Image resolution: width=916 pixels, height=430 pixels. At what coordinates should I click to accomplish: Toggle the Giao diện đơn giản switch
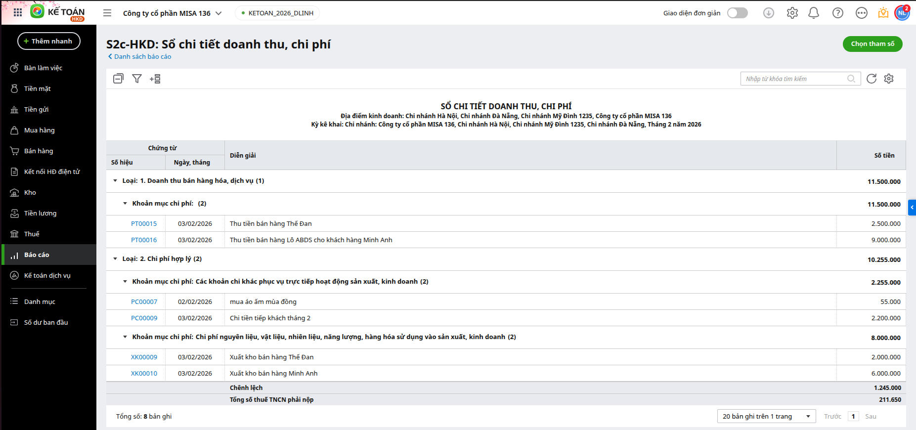[x=737, y=13]
